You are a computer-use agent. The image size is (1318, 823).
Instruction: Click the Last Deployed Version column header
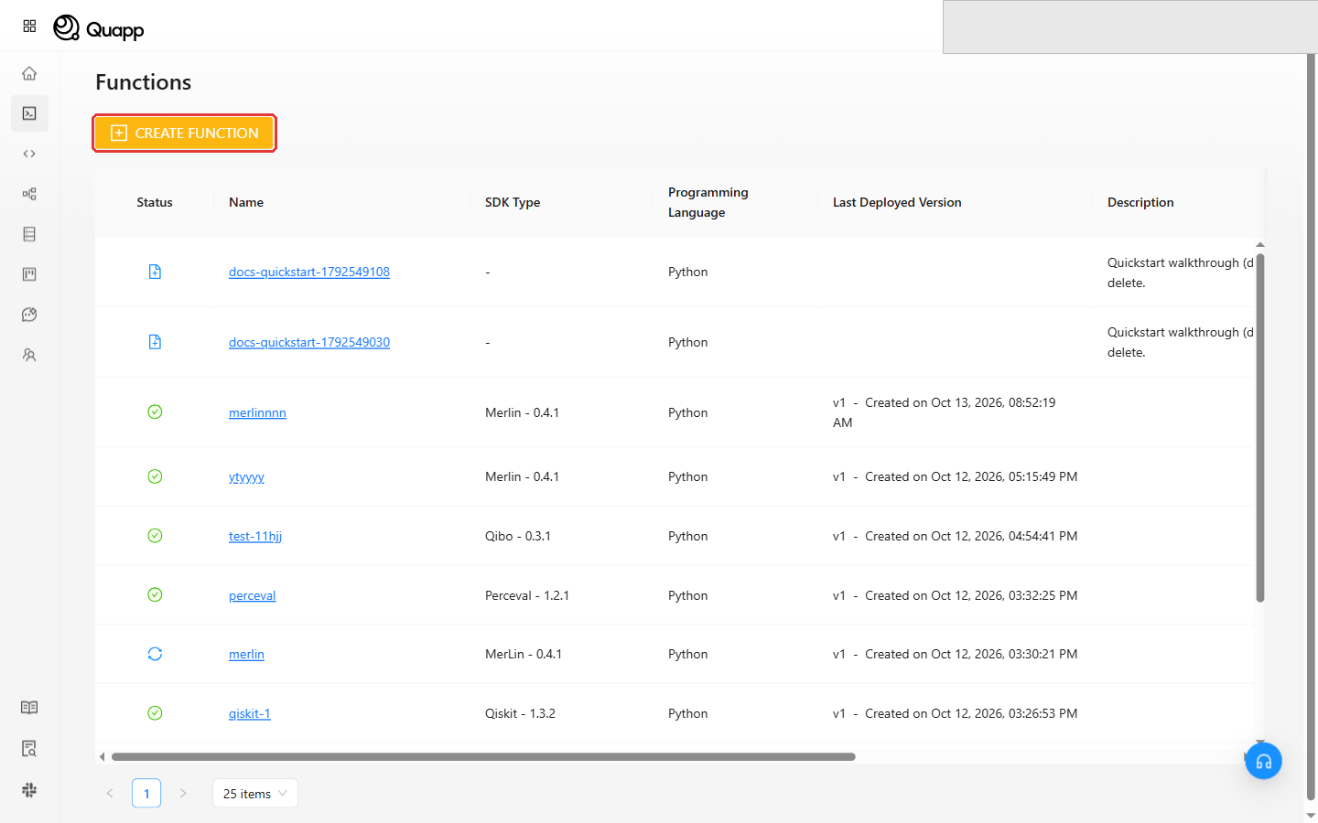tap(897, 202)
